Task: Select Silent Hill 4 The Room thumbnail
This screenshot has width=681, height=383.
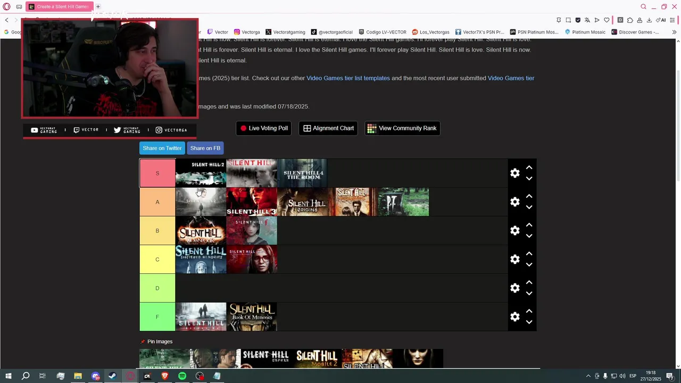Action: point(303,173)
